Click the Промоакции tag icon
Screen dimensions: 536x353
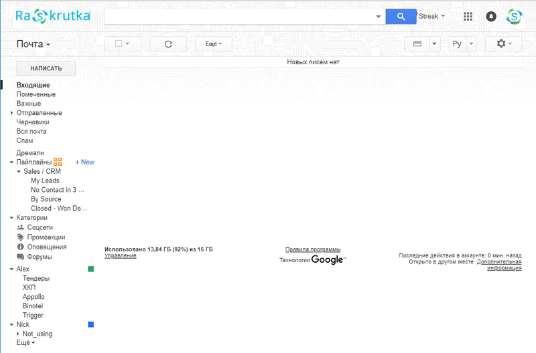point(21,237)
